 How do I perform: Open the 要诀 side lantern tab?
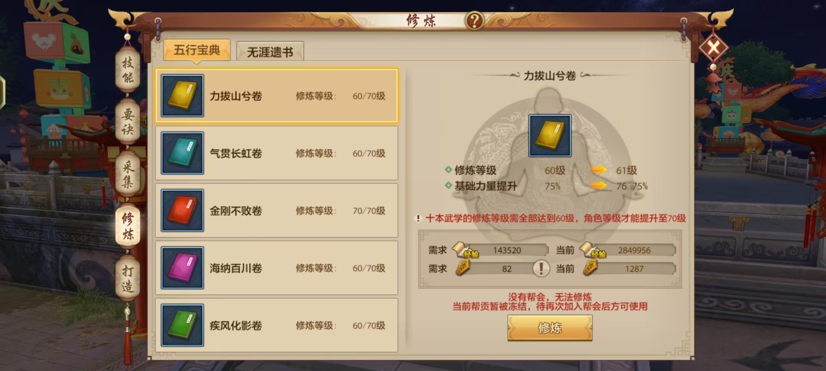128,122
